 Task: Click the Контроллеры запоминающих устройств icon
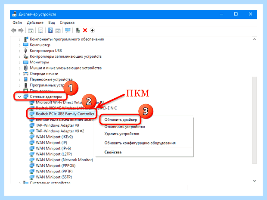pyautogui.click(x=26, y=56)
